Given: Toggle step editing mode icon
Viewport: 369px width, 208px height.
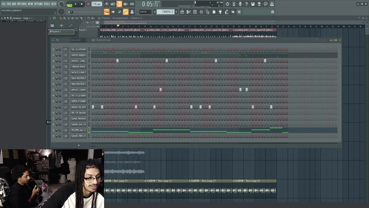Looking at the screenshot, I should coord(119,12).
